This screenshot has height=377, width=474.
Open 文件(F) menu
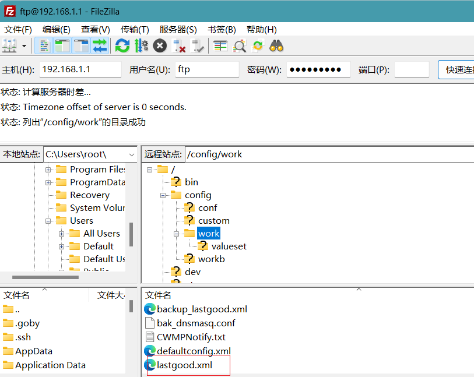click(x=18, y=30)
